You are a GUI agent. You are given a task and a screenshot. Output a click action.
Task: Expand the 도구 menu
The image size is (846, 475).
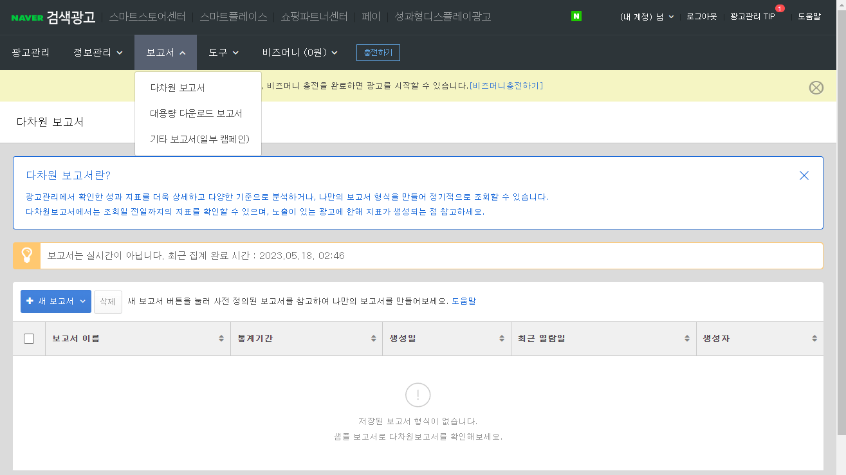tap(223, 53)
